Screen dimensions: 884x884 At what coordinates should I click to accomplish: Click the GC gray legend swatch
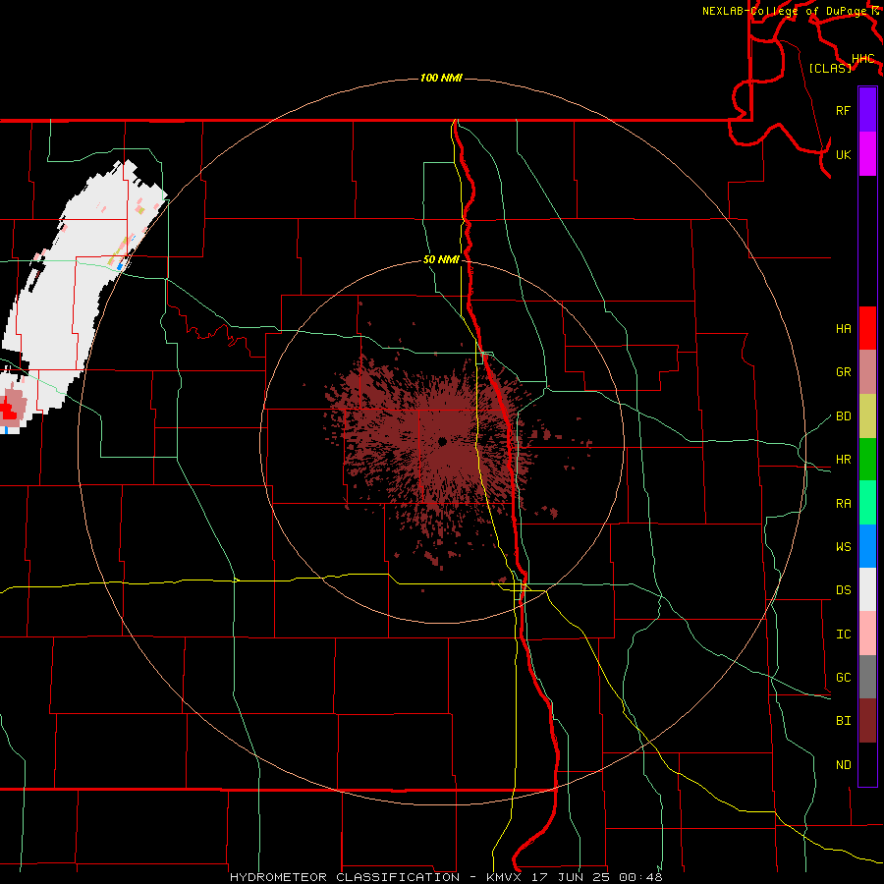[867, 677]
